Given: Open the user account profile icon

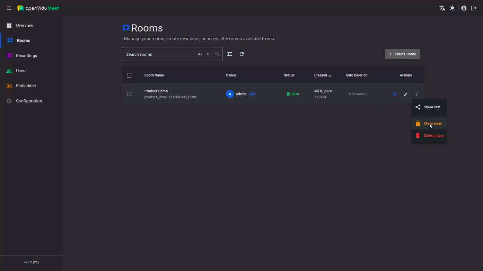Looking at the screenshot, I should pyautogui.click(x=464, y=8).
